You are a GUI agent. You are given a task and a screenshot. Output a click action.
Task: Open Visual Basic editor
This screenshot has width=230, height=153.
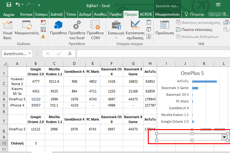click(x=7, y=30)
